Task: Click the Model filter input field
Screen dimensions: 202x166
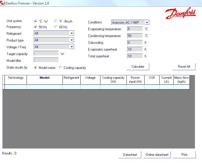Action: tap(46, 60)
